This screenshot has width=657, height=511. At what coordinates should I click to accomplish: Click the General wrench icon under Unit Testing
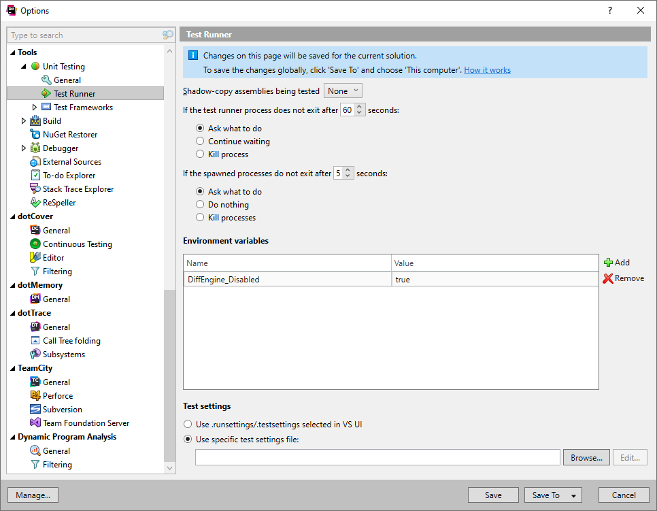pyautogui.click(x=46, y=80)
